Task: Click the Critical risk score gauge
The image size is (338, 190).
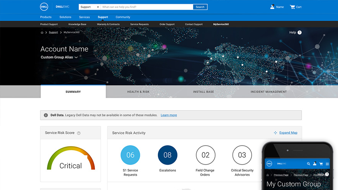Action: tap(71, 158)
